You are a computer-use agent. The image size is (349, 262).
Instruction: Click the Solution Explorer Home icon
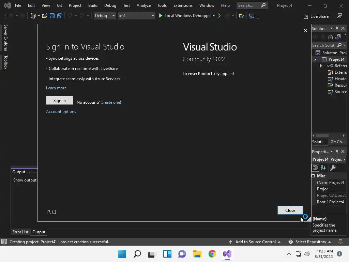(x=331, y=37)
